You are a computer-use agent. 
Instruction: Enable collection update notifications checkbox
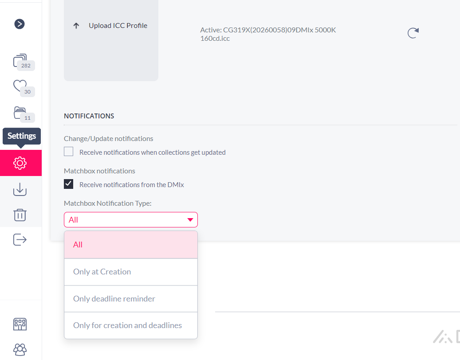tap(69, 152)
